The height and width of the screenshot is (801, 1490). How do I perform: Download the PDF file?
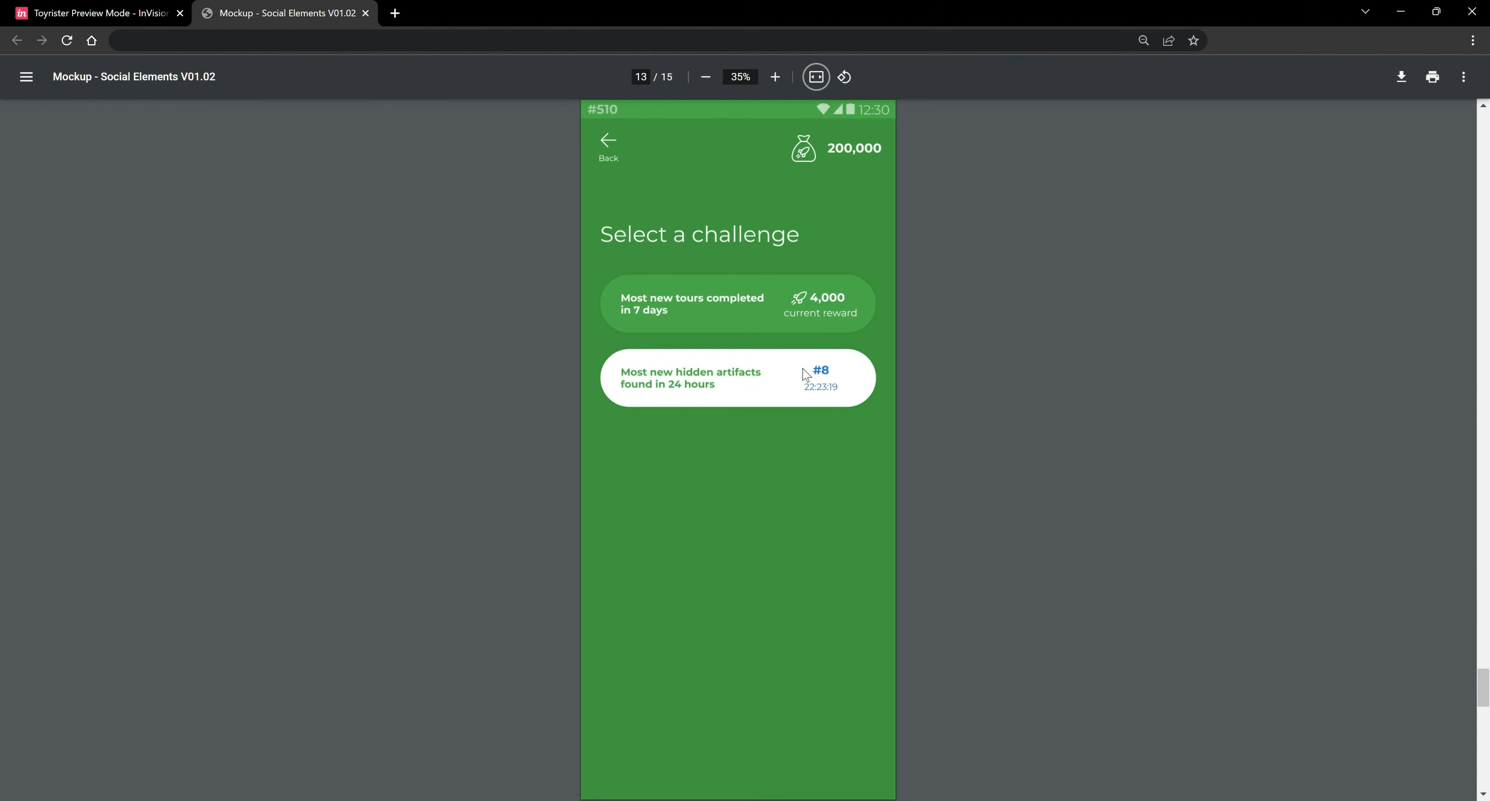click(x=1402, y=77)
